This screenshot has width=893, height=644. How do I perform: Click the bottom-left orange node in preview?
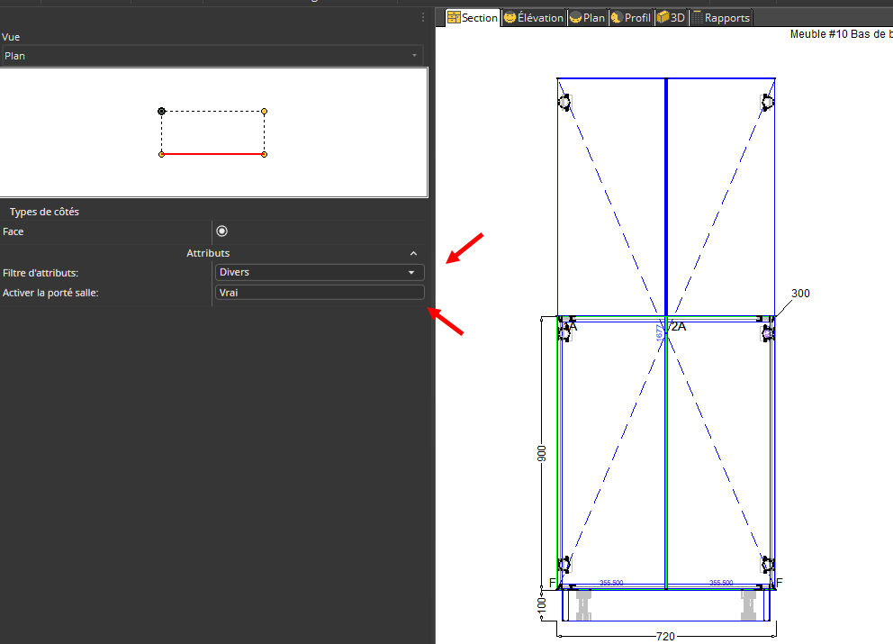coord(162,154)
